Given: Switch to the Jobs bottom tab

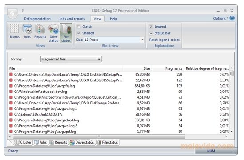Looking at the screenshot, I should [40, 142].
